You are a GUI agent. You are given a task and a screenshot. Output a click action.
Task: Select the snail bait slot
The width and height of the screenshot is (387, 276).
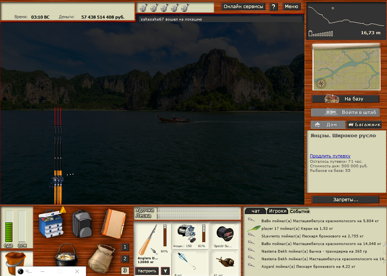pos(225,263)
